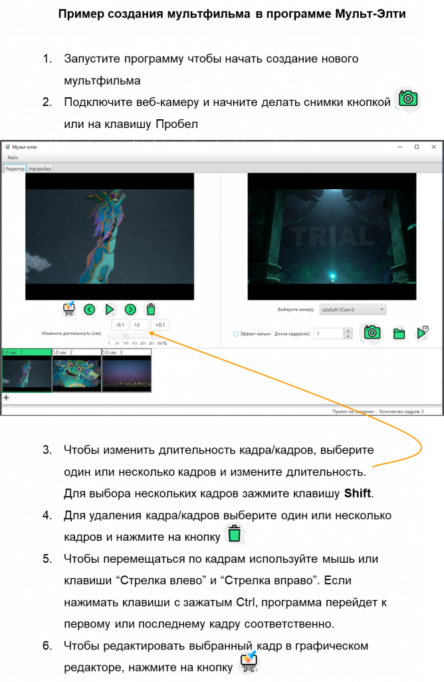Screen dimensions: 444x682
Task: Click the edit frame easel icon
Action: click(68, 309)
